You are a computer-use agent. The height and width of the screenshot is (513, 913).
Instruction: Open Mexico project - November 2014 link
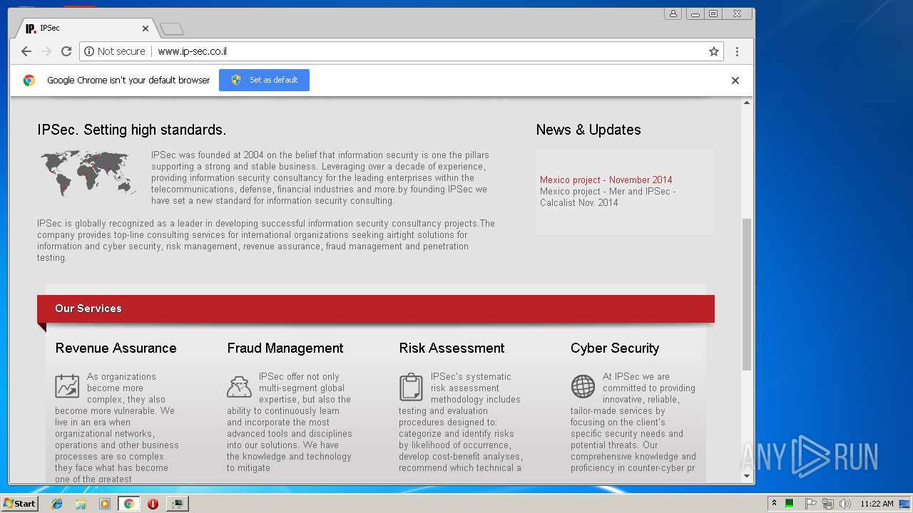point(606,180)
